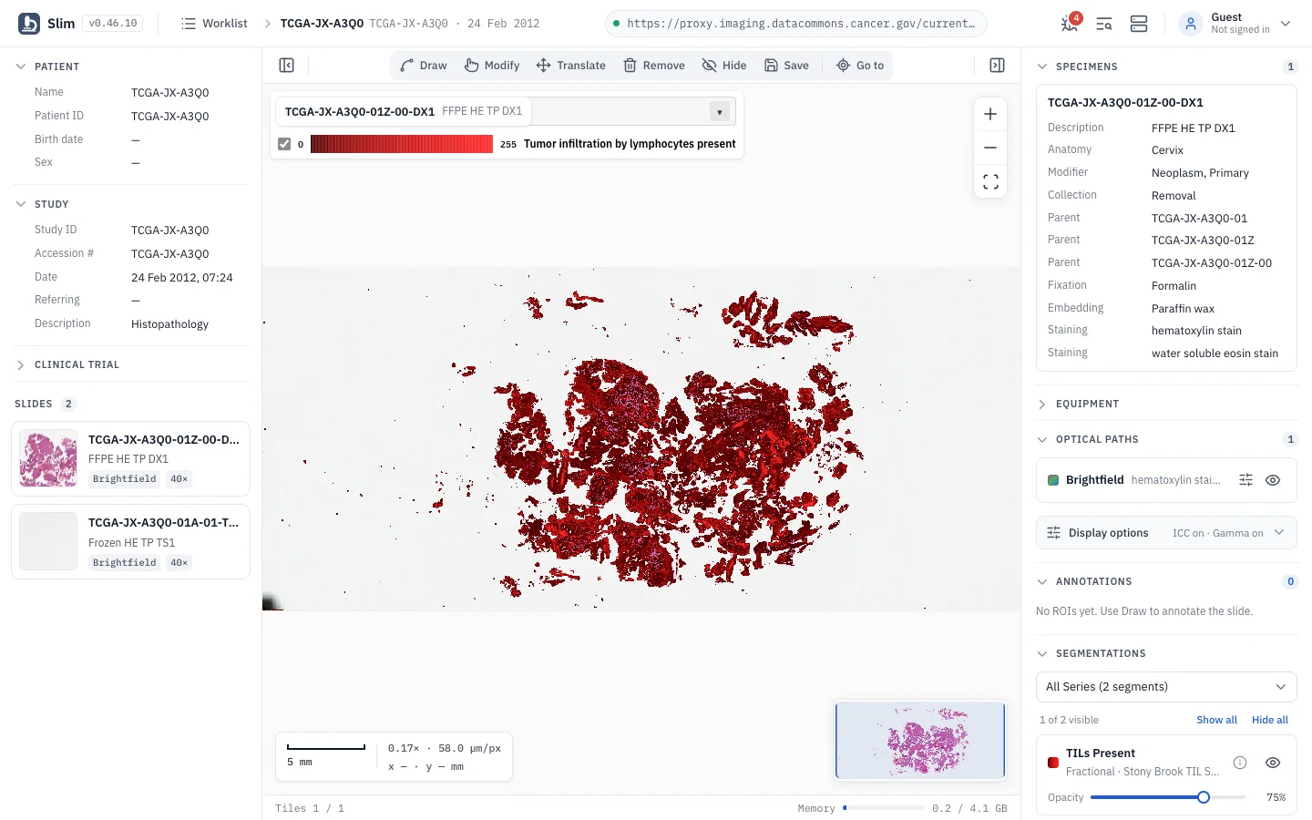Open the All Series segments dropdown
Image resolution: width=1312 pixels, height=820 pixels.
click(1166, 687)
